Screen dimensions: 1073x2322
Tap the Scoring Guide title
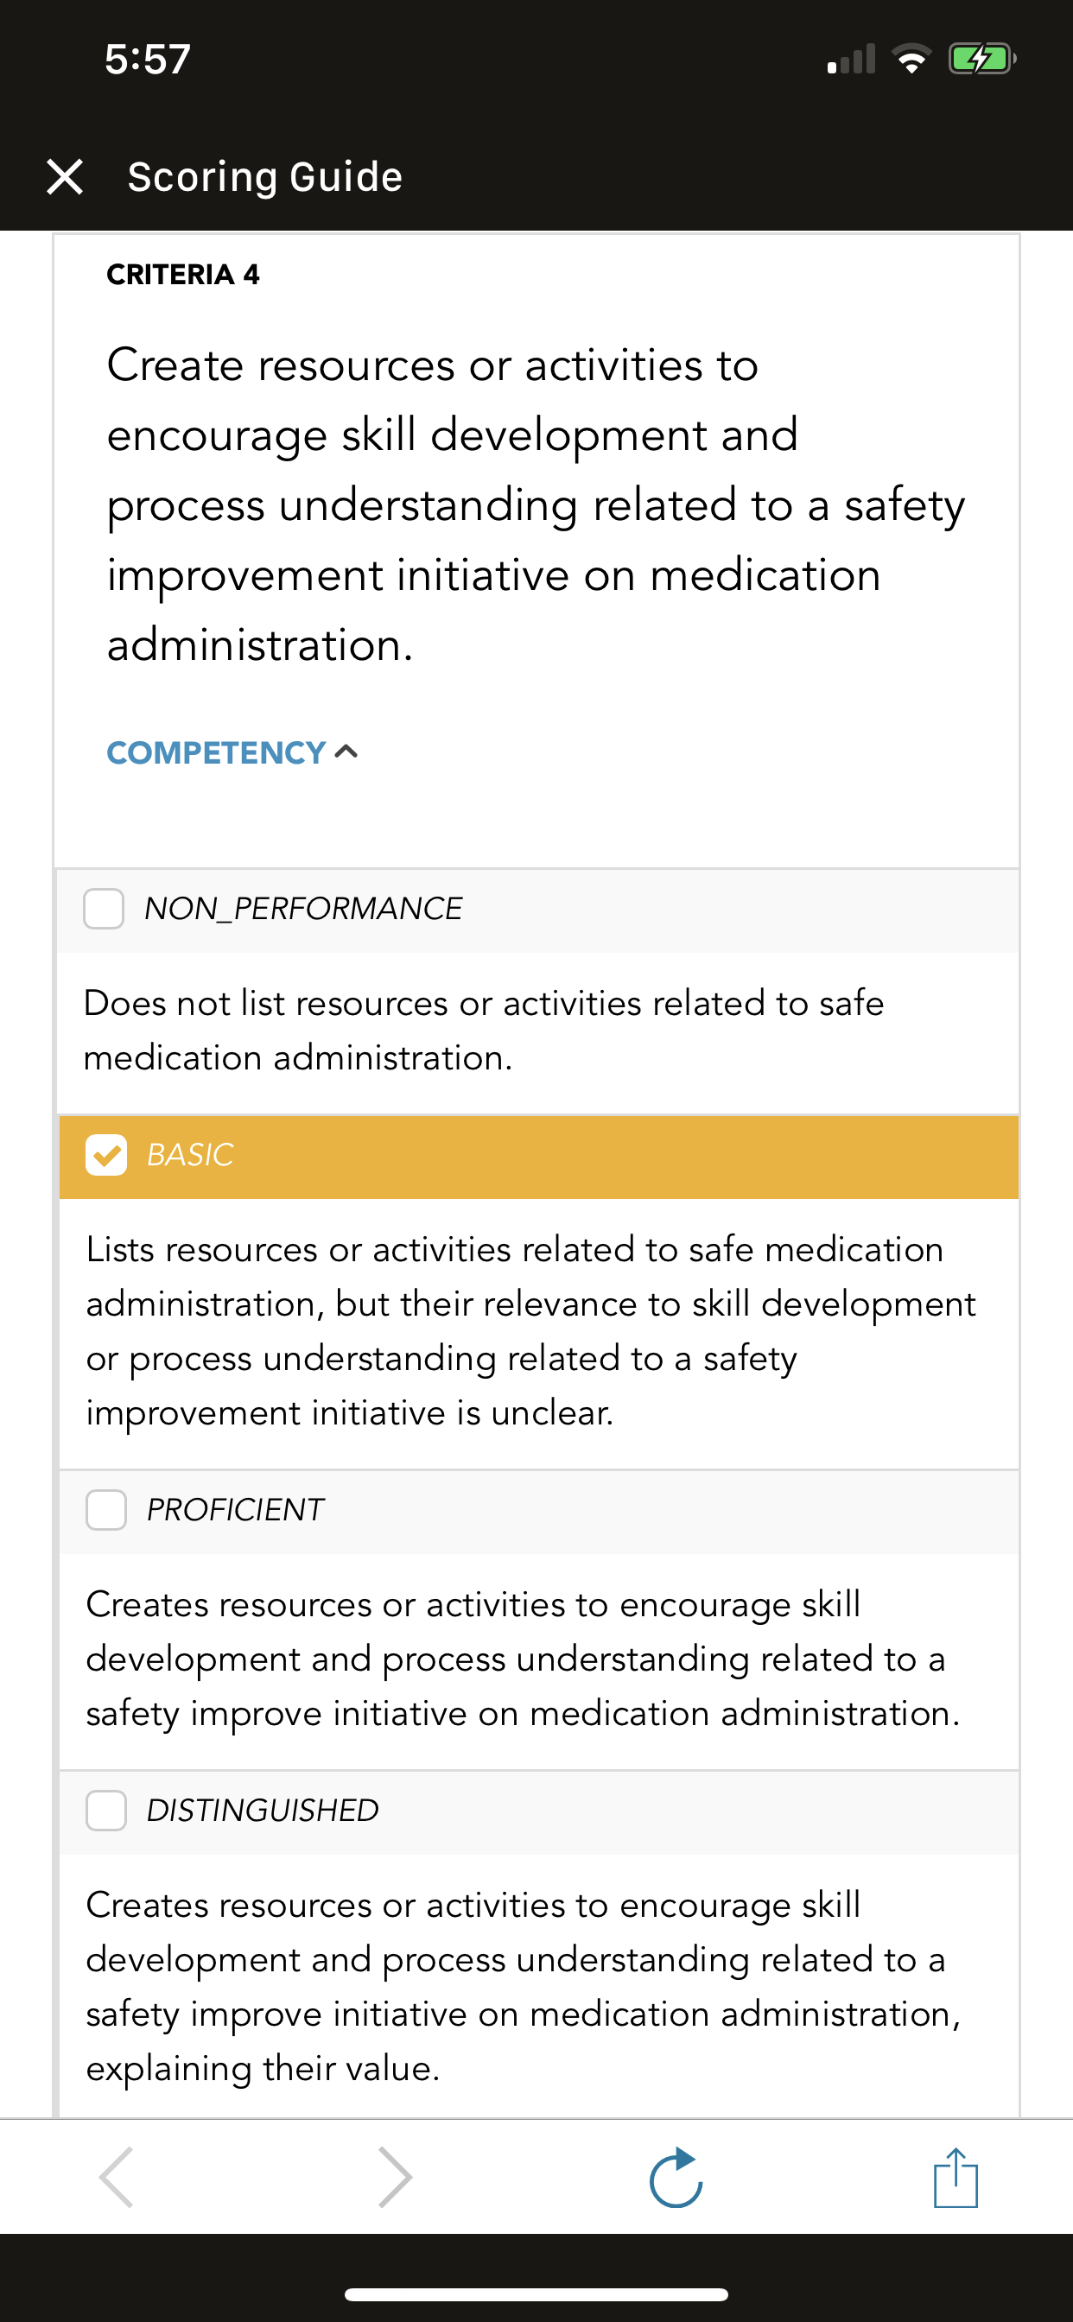(x=265, y=177)
